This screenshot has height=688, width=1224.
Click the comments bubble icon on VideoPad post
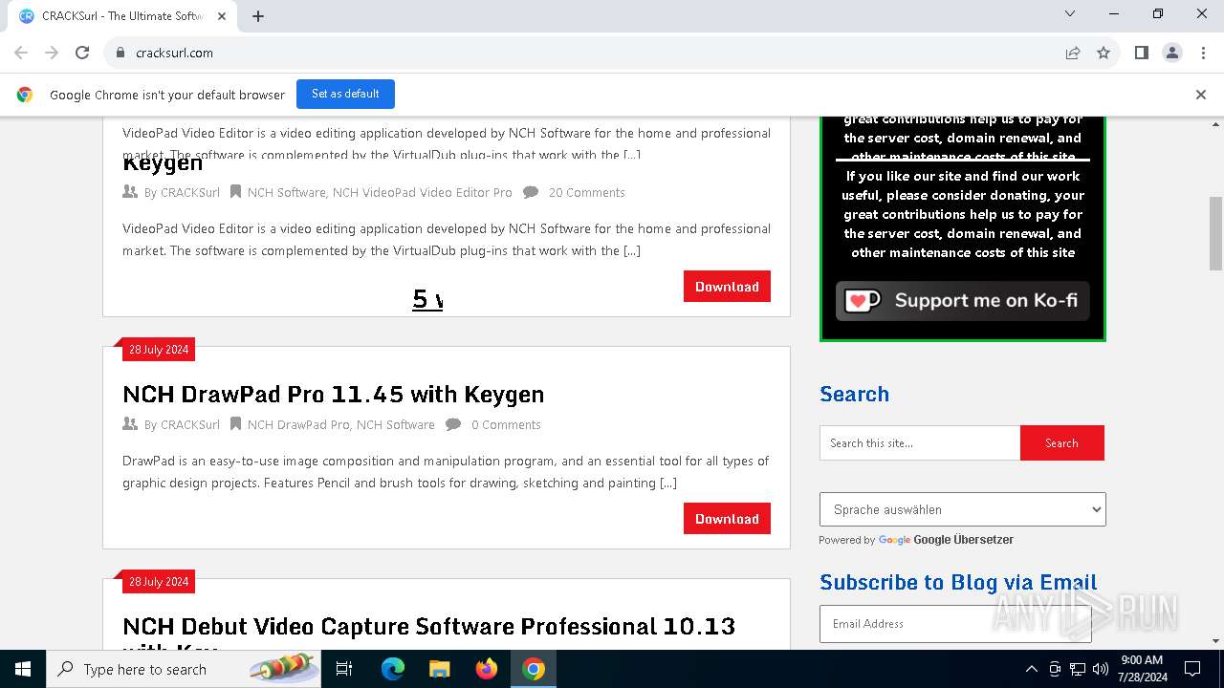click(531, 192)
